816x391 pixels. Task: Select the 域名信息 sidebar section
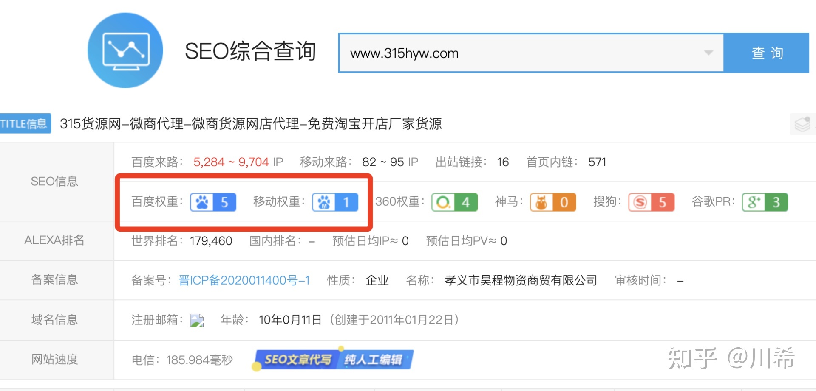tap(54, 320)
